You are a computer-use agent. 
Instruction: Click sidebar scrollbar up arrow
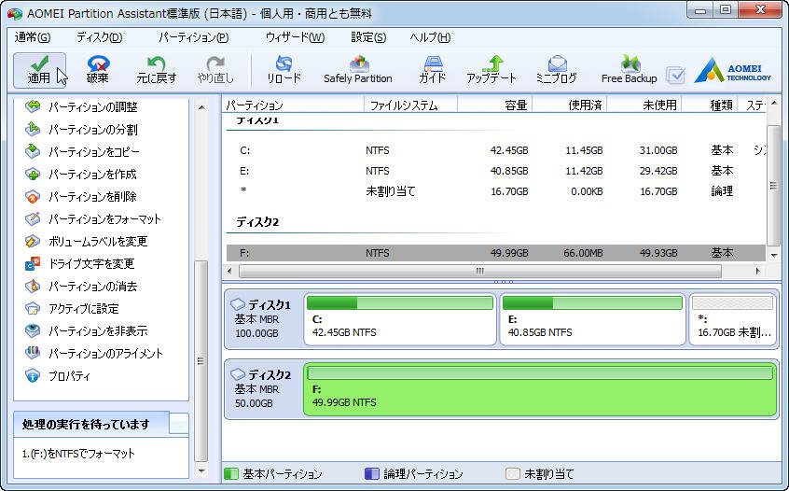(x=201, y=107)
